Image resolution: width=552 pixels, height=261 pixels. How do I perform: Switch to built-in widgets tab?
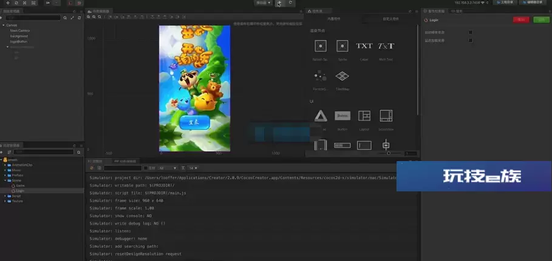point(333,19)
